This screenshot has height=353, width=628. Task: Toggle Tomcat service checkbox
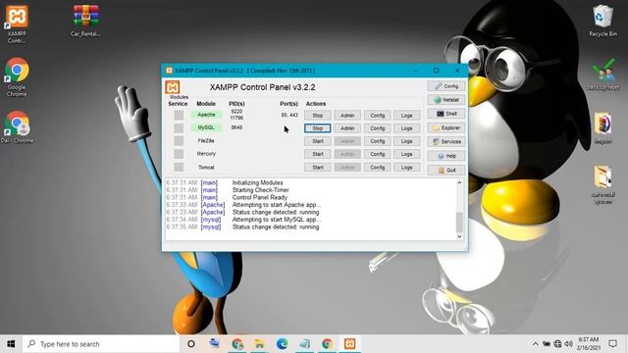[x=179, y=167]
